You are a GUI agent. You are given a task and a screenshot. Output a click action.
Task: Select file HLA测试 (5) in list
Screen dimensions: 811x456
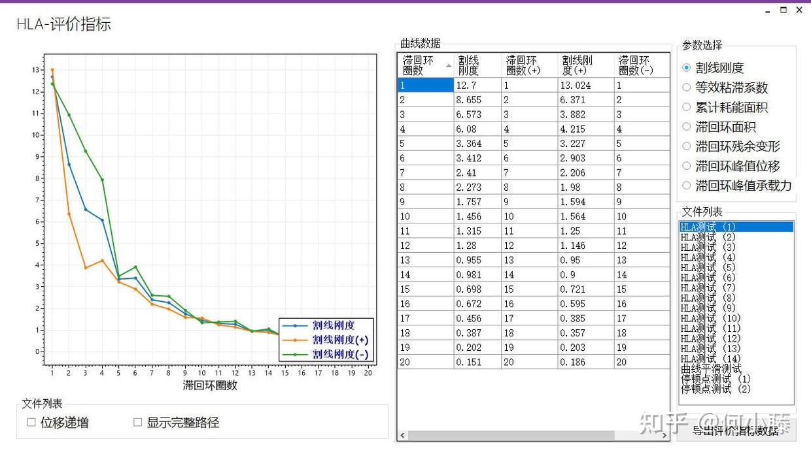coord(736,267)
